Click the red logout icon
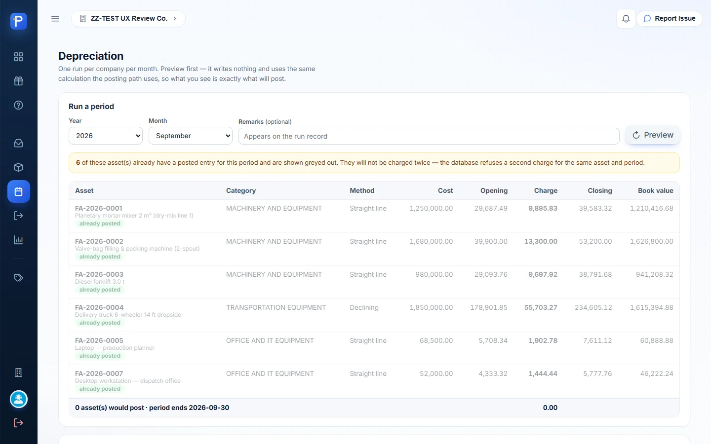The width and height of the screenshot is (711, 444). point(18,423)
